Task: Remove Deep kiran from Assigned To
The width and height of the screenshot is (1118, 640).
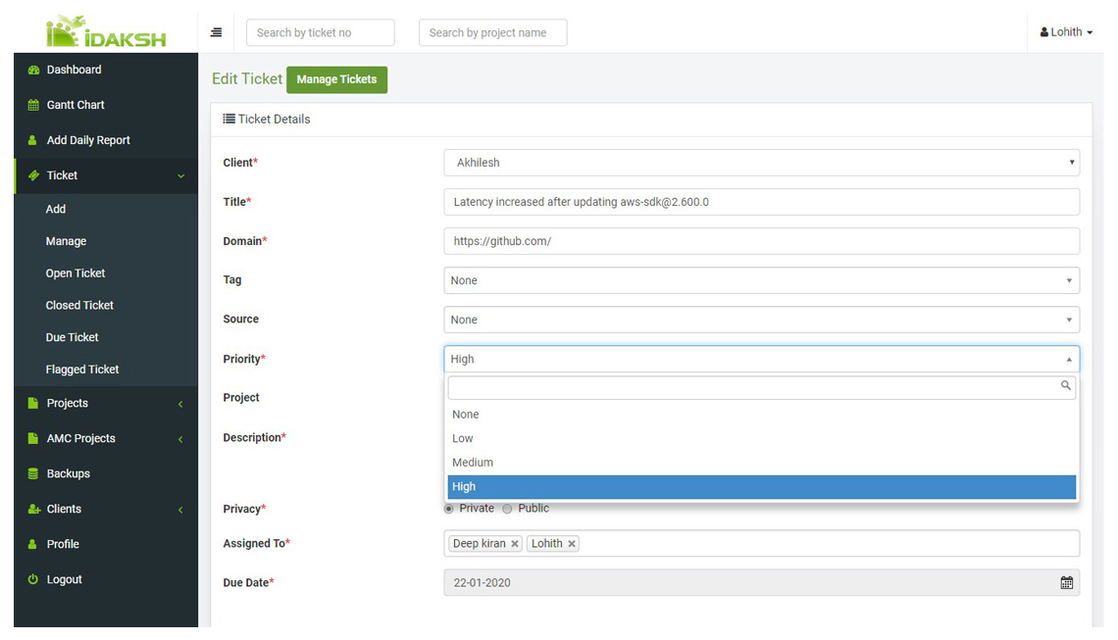Action: tap(514, 544)
